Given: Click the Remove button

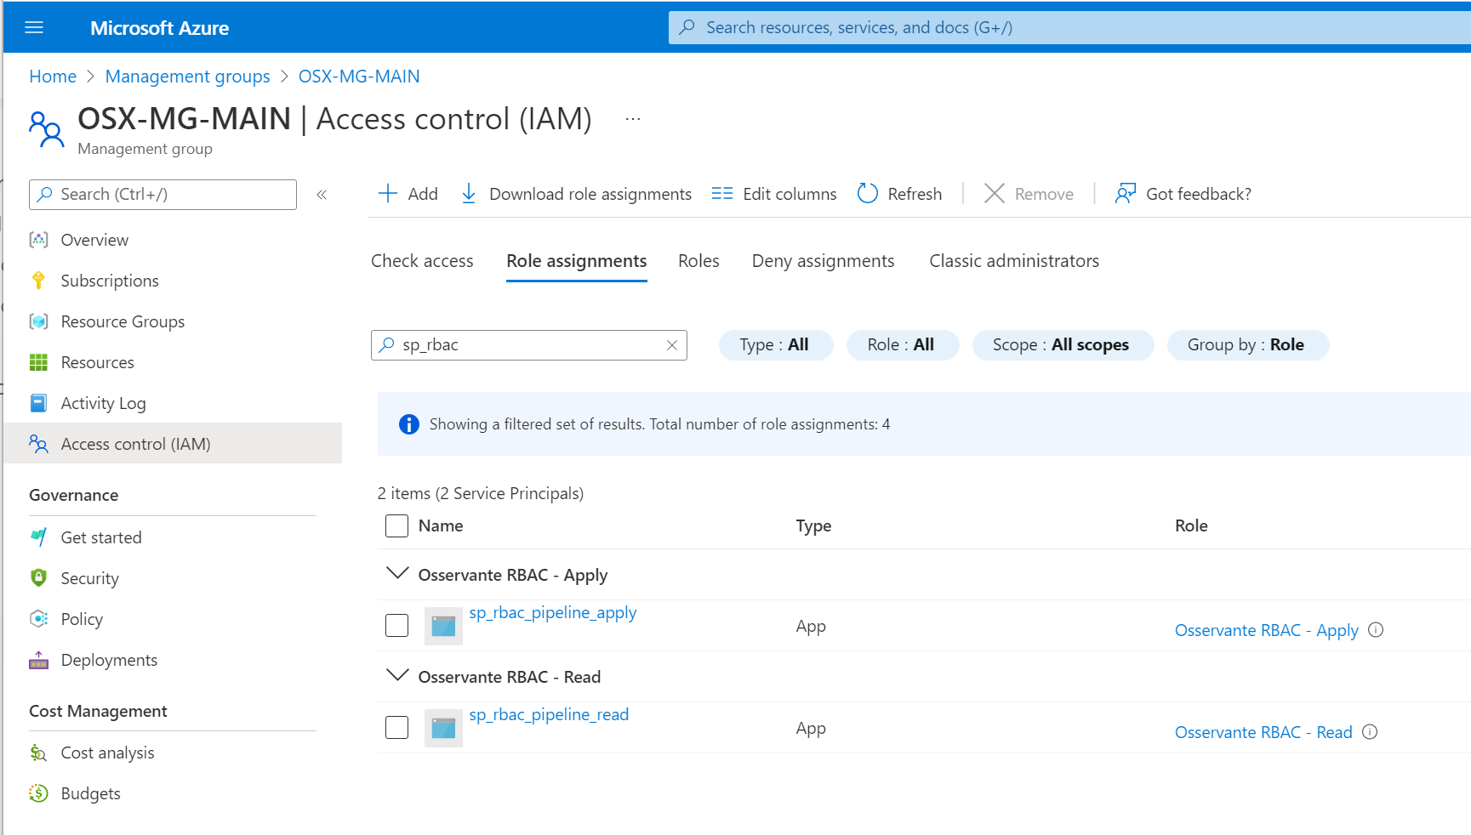Looking at the screenshot, I should [x=1029, y=194].
